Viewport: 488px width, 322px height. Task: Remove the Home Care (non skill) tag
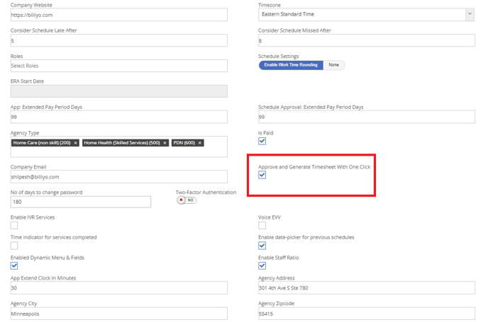coord(76,143)
